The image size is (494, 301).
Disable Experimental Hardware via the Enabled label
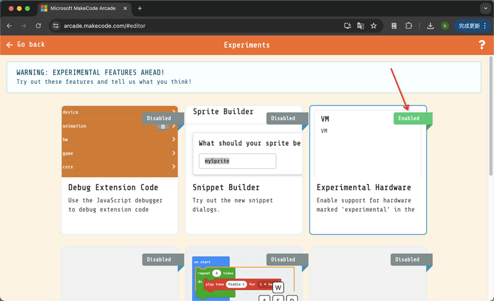tap(409, 118)
